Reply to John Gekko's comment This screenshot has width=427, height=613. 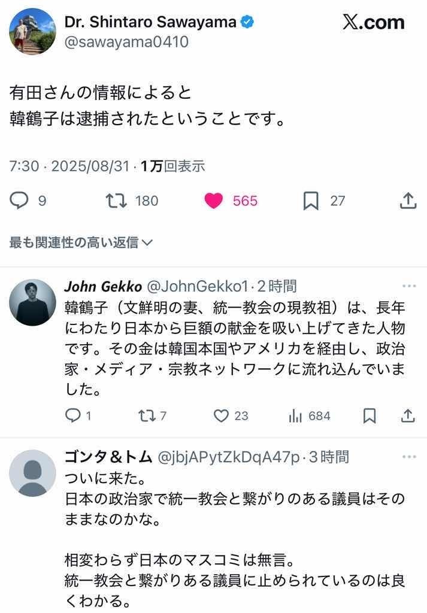[72, 415]
